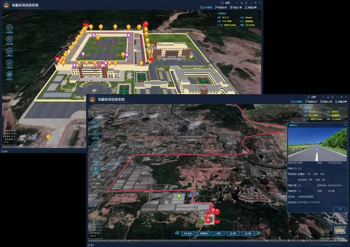Click red marker at compound's left corner, back window
Viewport: 350px width, 247px height.
57,59
